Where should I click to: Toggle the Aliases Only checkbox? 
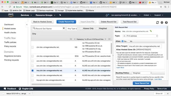[81, 29]
